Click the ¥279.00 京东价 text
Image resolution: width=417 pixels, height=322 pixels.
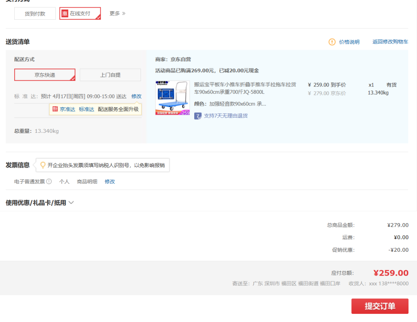327,93
